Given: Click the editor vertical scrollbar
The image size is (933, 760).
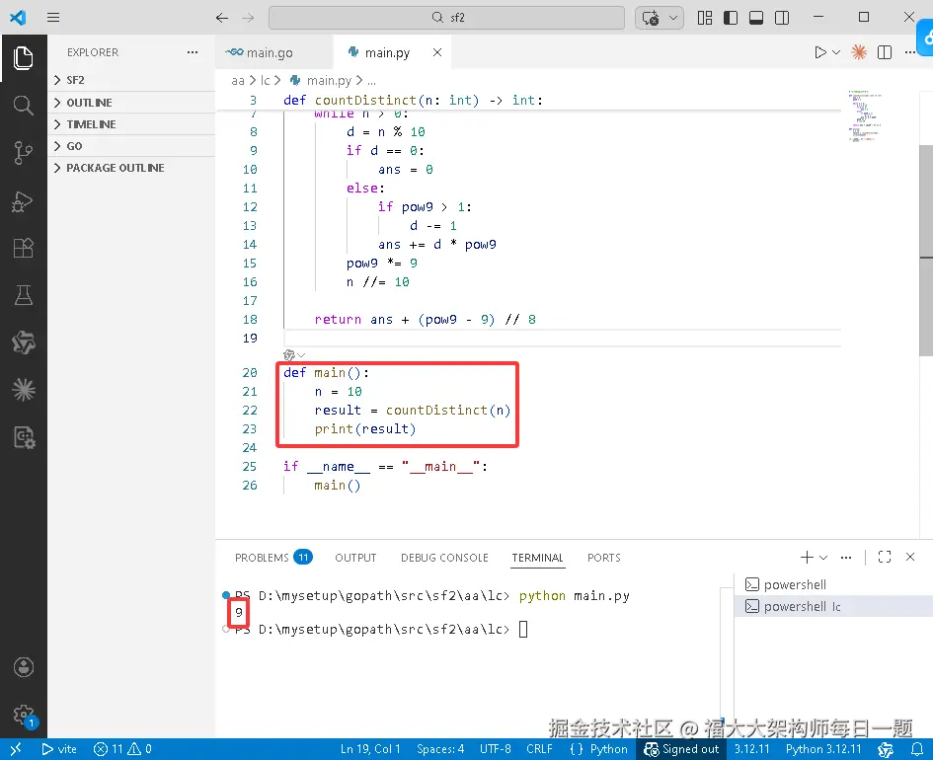Looking at the screenshot, I should pos(926,250).
